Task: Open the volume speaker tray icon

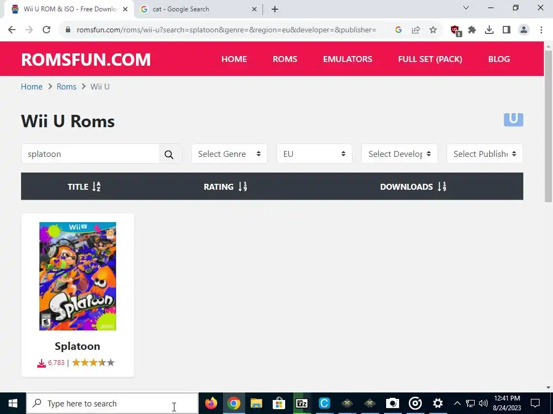Action: [x=483, y=403]
